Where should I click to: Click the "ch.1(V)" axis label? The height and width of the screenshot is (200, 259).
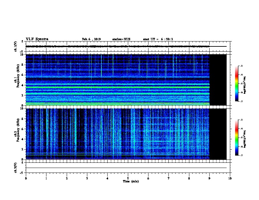point(15,46)
